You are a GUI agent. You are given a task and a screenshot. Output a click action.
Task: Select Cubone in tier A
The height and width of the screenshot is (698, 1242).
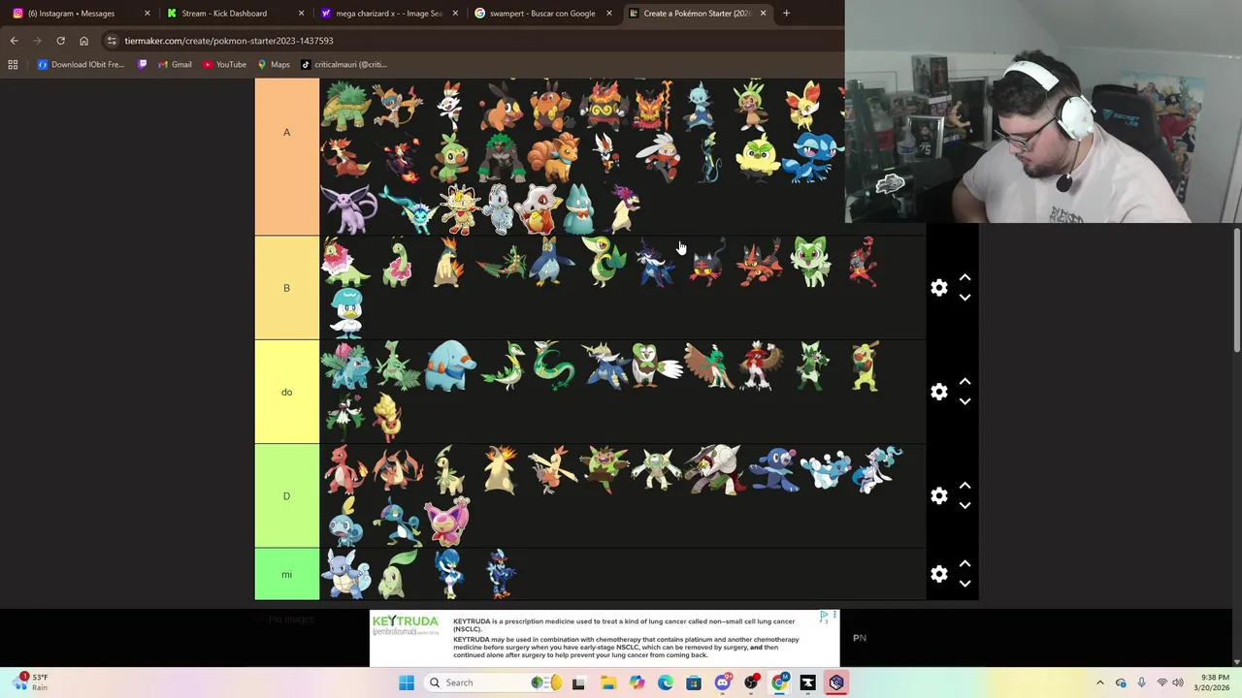[x=539, y=209]
